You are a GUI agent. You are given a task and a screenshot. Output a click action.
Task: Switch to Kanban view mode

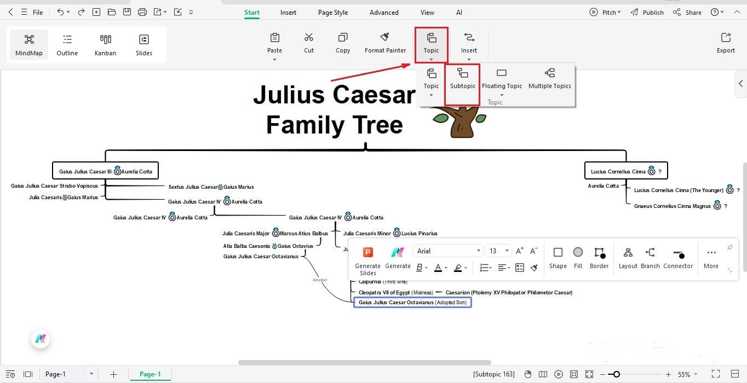[105, 45]
